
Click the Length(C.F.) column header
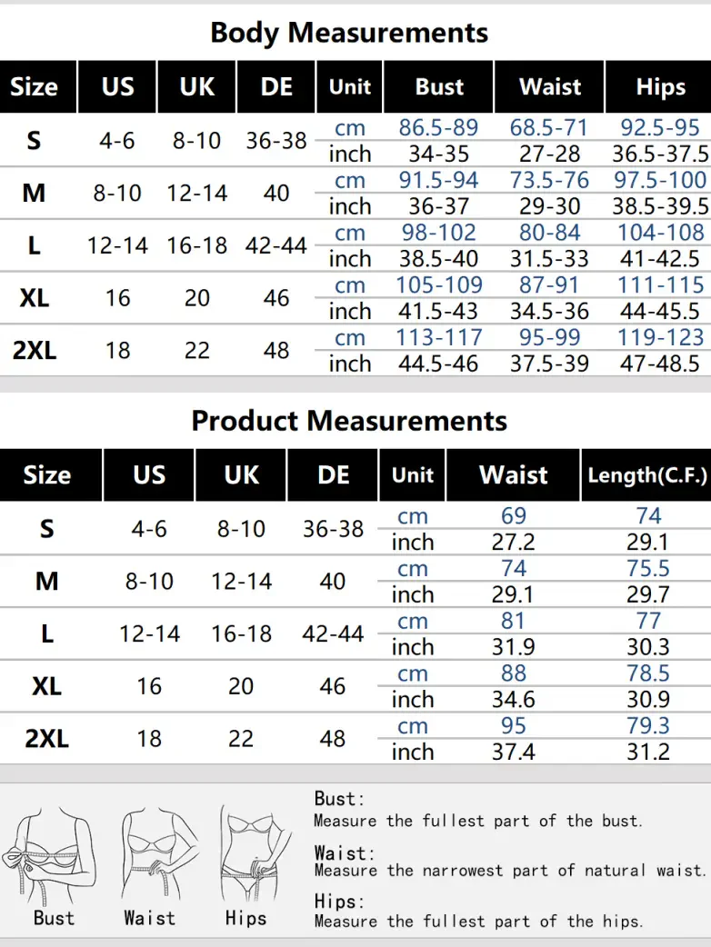pyautogui.click(x=646, y=475)
